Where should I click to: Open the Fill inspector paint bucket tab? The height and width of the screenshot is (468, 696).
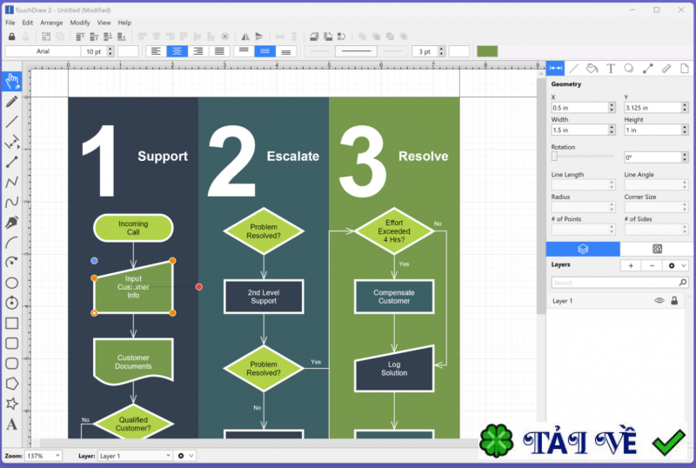click(x=592, y=68)
